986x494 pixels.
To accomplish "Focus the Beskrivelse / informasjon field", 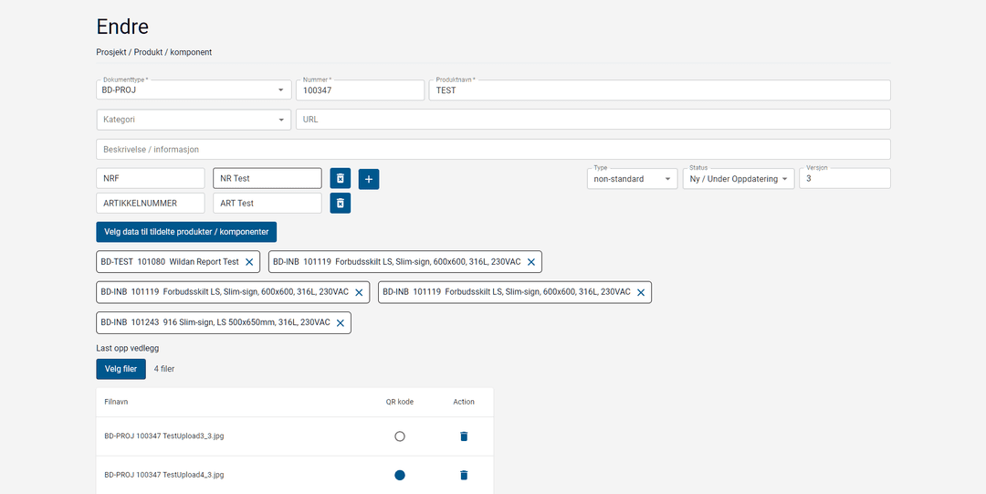I will [493, 150].
